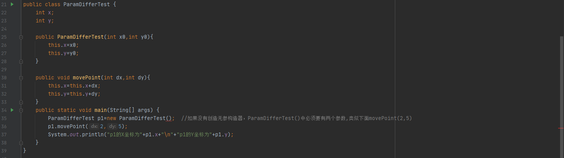Click the fold end marker on line 33
This screenshot has width=564, height=158.
tap(21, 102)
